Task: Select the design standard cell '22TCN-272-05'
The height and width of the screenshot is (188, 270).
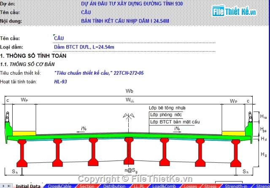Action: coord(129,73)
